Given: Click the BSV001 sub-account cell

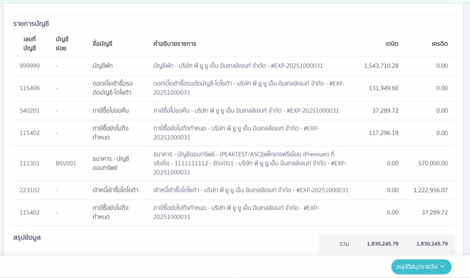Looking at the screenshot, I should tap(66, 163).
